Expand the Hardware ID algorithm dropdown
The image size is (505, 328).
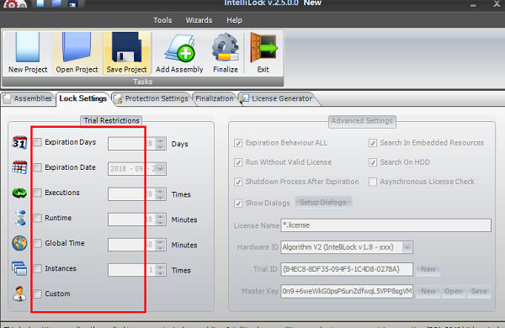407,247
